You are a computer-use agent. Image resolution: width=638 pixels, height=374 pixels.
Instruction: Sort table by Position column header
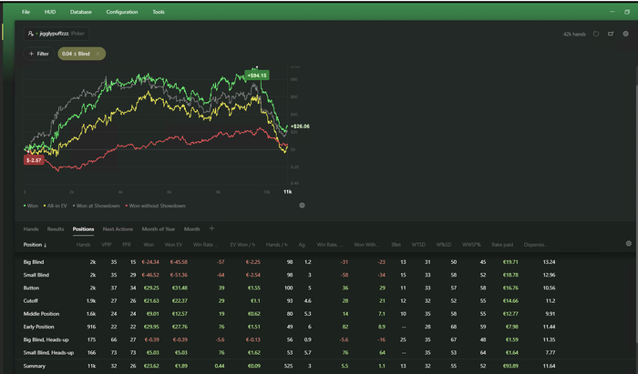point(35,245)
